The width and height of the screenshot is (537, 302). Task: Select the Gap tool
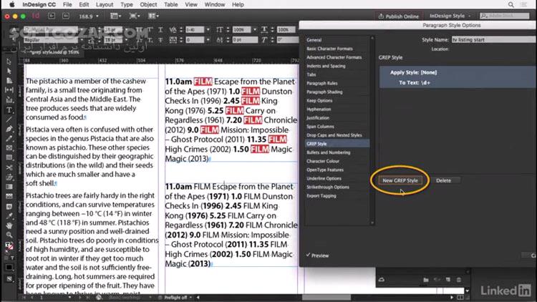pyautogui.click(x=9, y=90)
